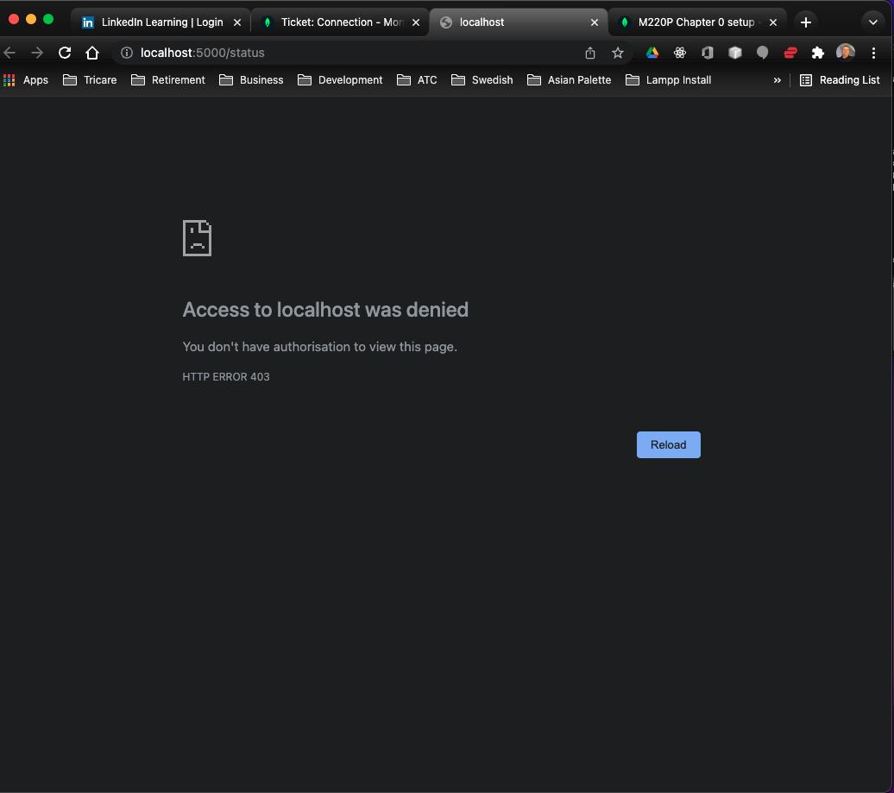Click the Microsoft Office extension icon
Screen dimensions: 894x793
click(x=707, y=53)
